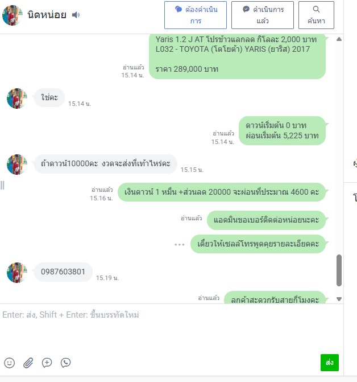This screenshot has width=357, height=382.
Task: Open three-dots options beside เดี๋ยวให้เซลล์โทร message
Action: click(x=180, y=244)
